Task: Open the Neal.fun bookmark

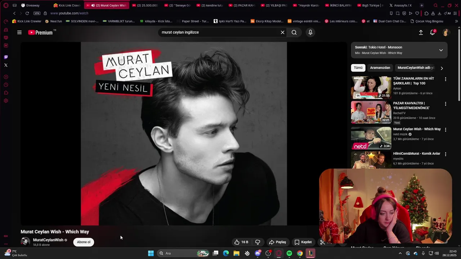Action: point(53,21)
